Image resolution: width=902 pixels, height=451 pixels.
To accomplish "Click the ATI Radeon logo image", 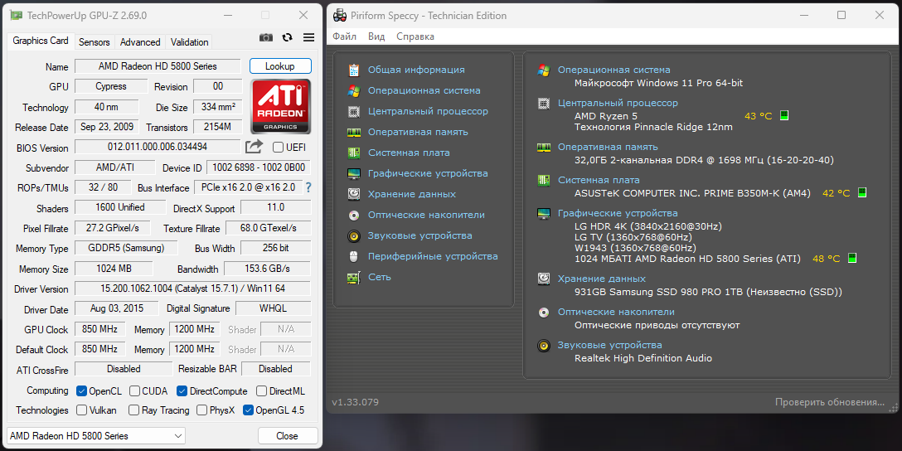I will tap(281, 106).
